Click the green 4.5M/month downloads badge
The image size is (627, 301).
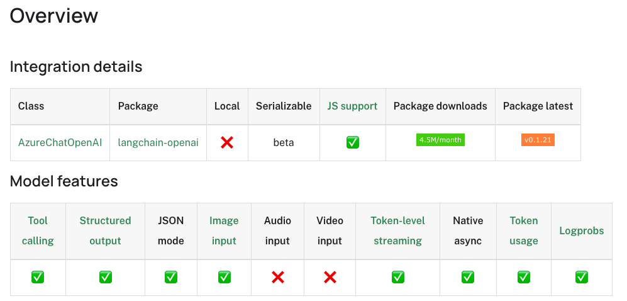(440, 140)
